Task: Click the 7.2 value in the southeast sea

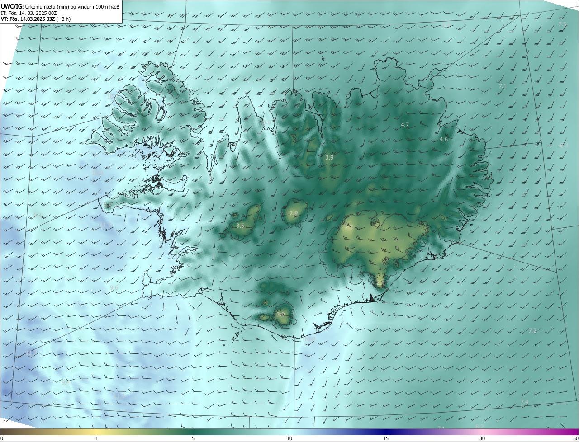Action: pos(532,331)
